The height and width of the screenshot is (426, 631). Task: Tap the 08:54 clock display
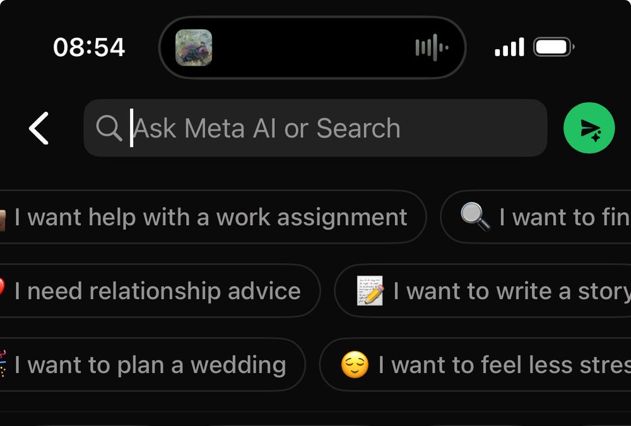[89, 47]
